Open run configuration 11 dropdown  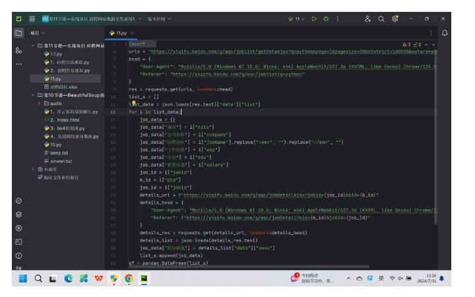coord(296,18)
